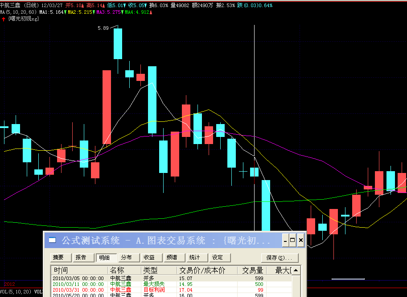
Task: Open the 摘要 summary tab
Action: (x=58, y=257)
